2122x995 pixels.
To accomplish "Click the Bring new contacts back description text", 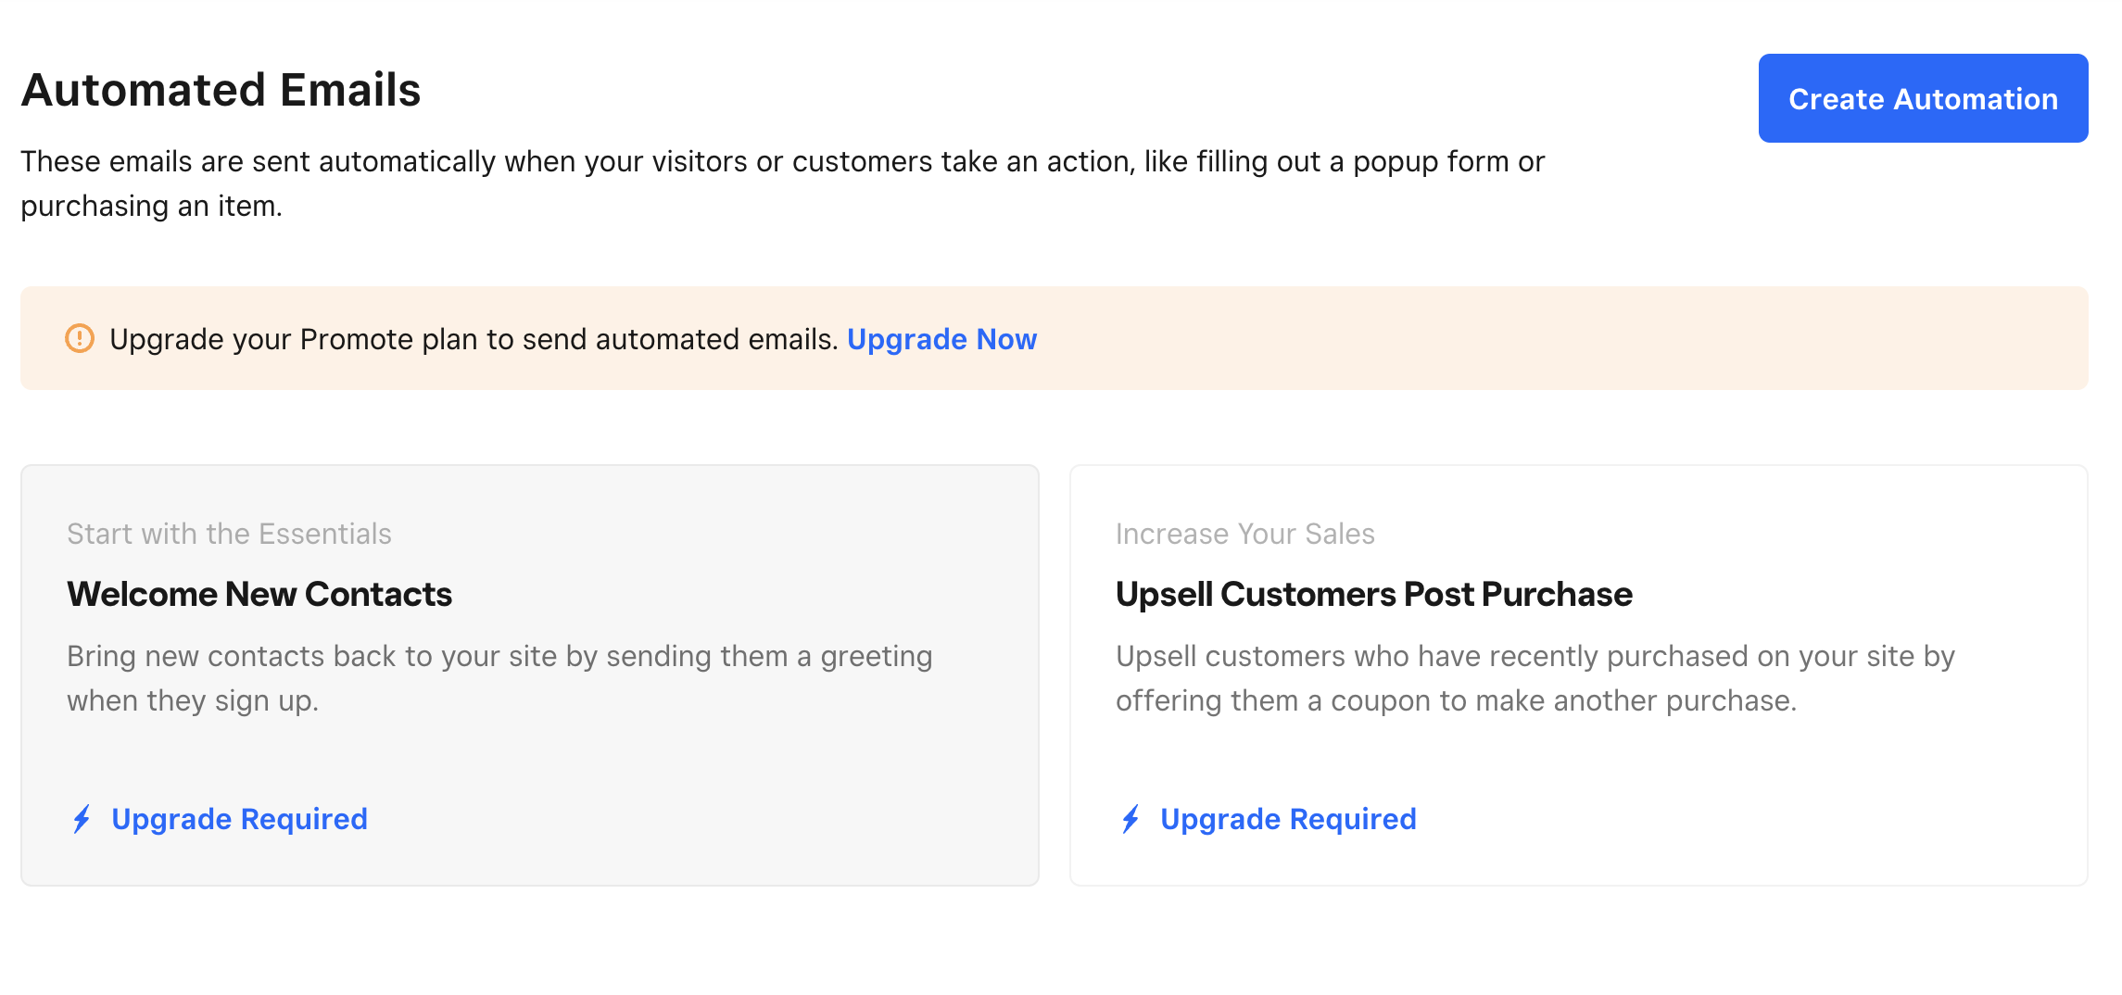I will point(499,678).
